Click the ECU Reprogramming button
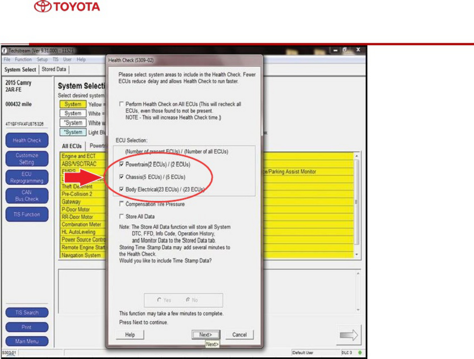474x359 pixels. pos(27,177)
